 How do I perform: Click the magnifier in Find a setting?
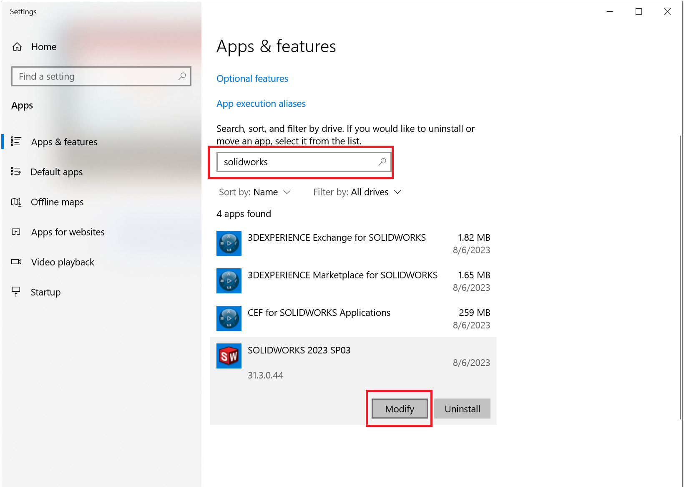182,76
